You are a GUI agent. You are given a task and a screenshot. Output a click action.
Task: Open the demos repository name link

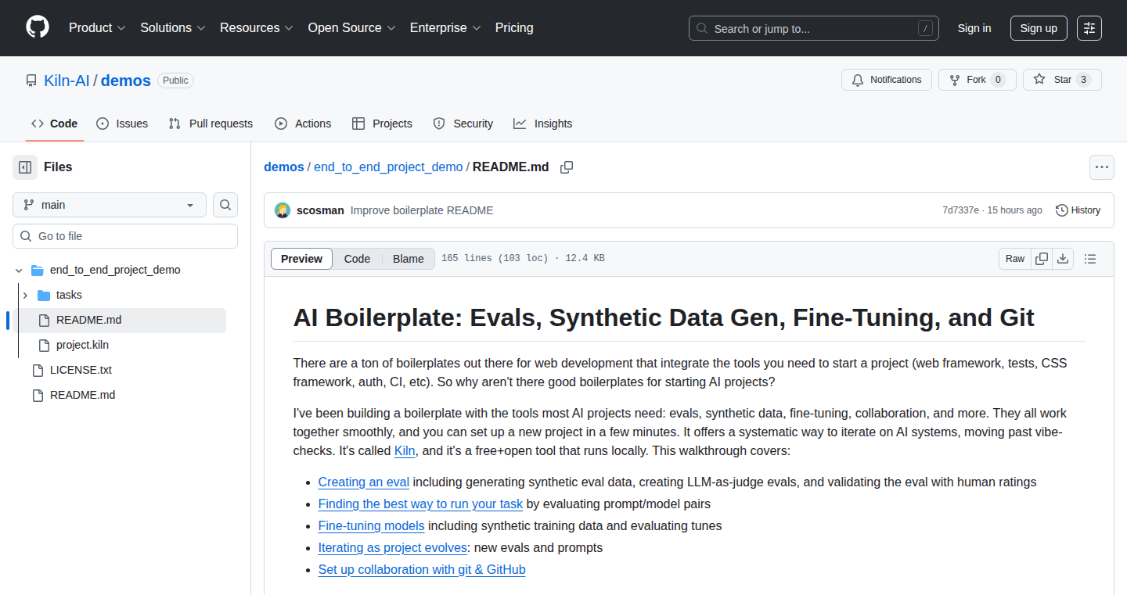[x=126, y=81]
